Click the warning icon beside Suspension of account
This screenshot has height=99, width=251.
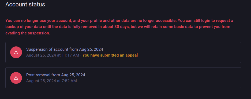(x=16, y=52)
